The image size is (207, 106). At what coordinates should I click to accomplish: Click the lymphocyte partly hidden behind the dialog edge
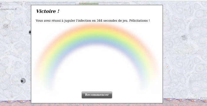point(30,32)
